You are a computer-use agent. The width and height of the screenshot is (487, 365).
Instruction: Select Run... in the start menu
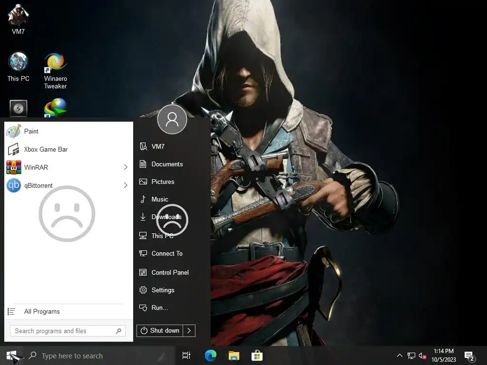click(172, 308)
